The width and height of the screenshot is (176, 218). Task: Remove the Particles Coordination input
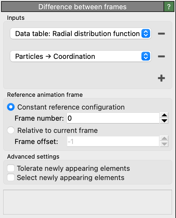point(161,56)
